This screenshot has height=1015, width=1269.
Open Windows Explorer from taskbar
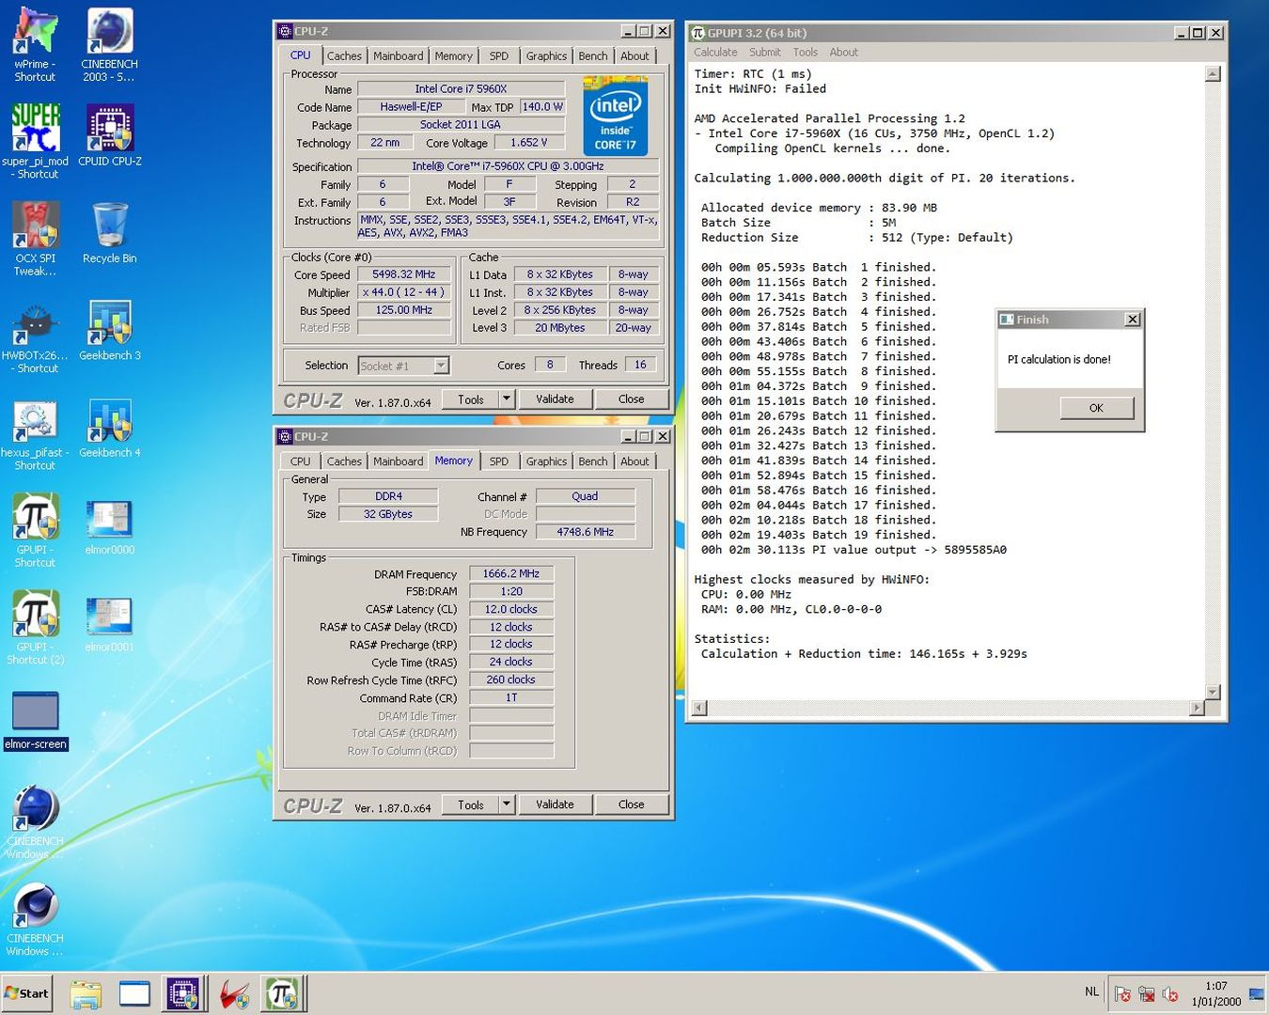pos(86,994)
